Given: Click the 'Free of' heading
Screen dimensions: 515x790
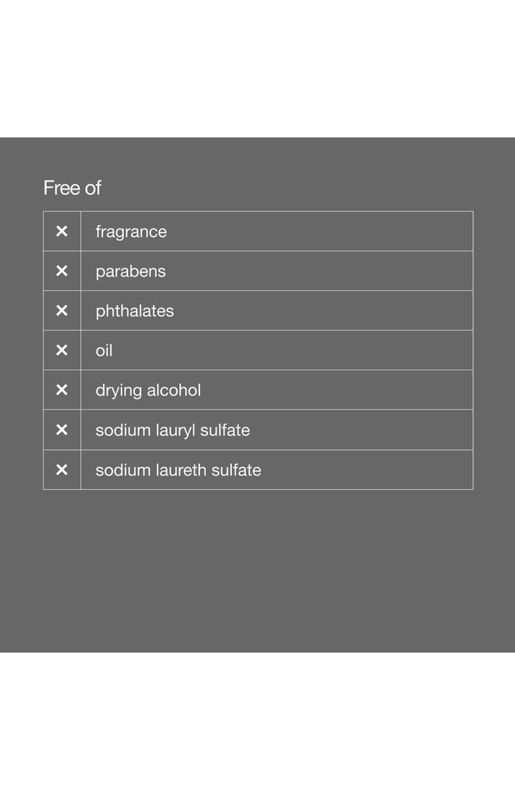Looking at the screenshot, I should [72, 188].
